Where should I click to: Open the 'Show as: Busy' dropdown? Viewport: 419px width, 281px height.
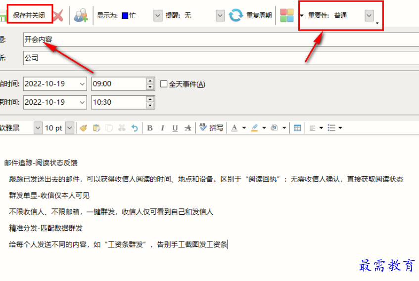click(x=158, y=16)
